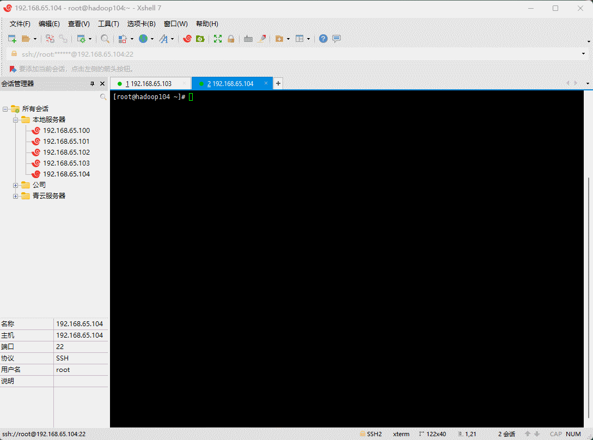Open Help question mark icon
This screenshot has width=593, height=440.
[x=323, y=39]
